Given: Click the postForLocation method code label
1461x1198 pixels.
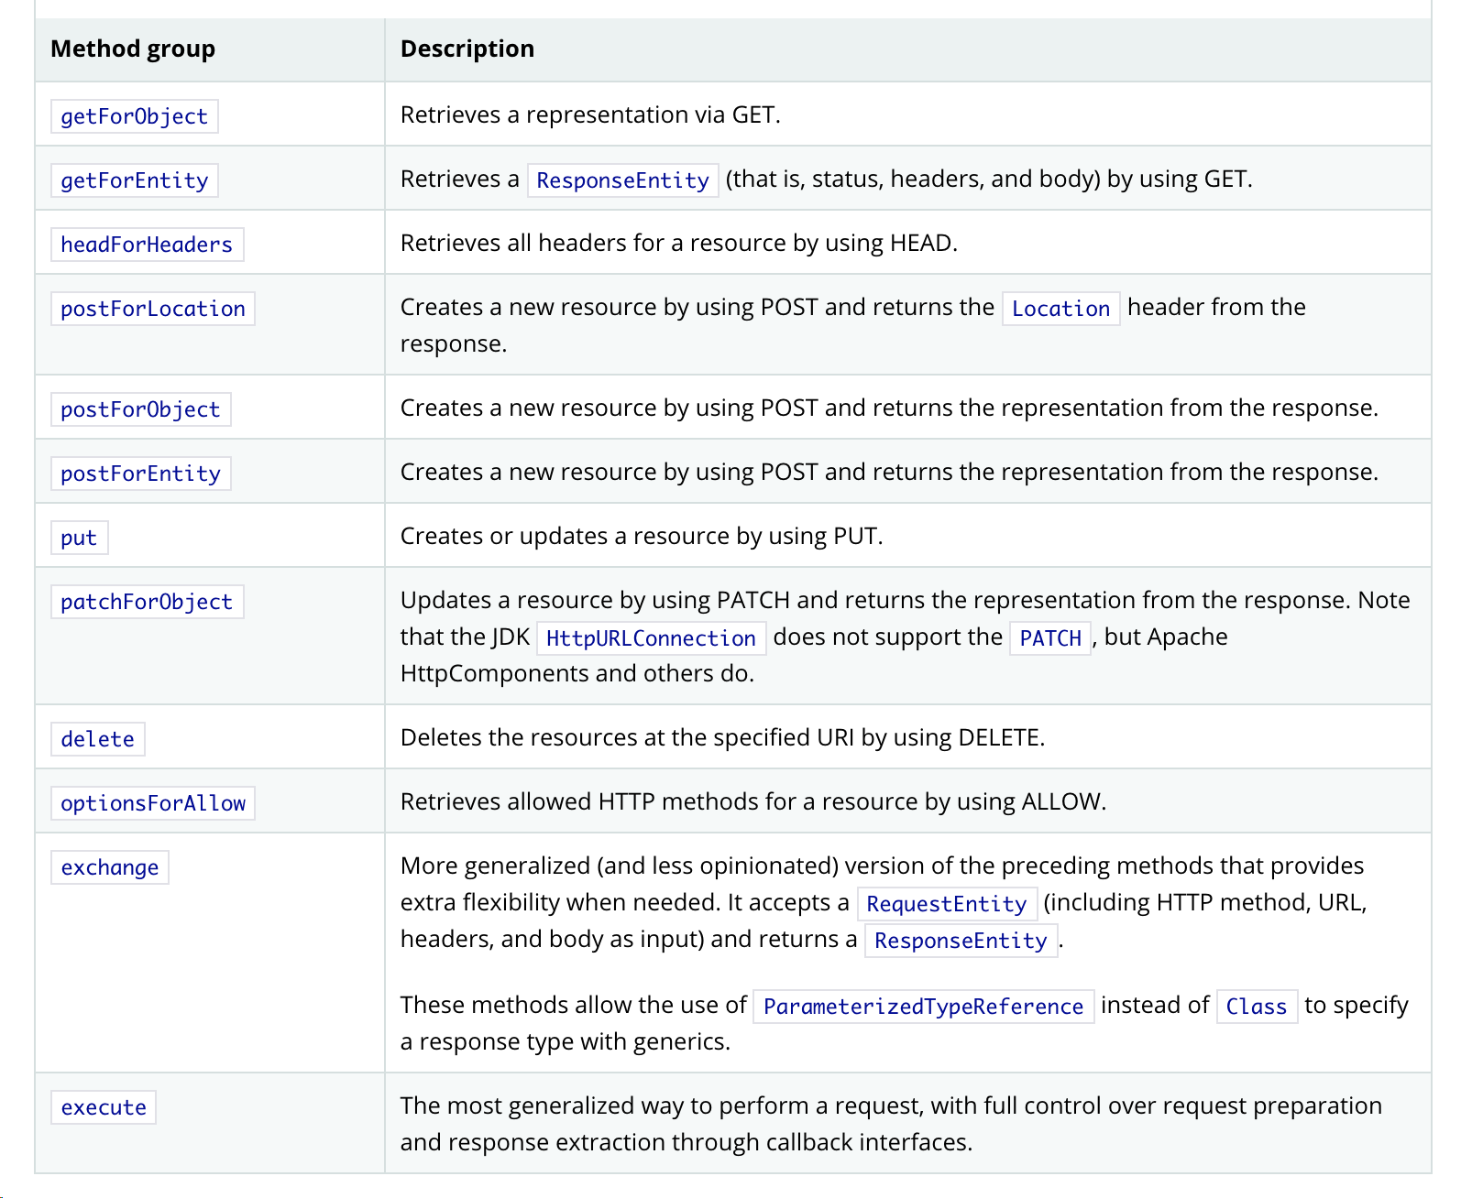Looking at the screenshot, I should point(152,309).
